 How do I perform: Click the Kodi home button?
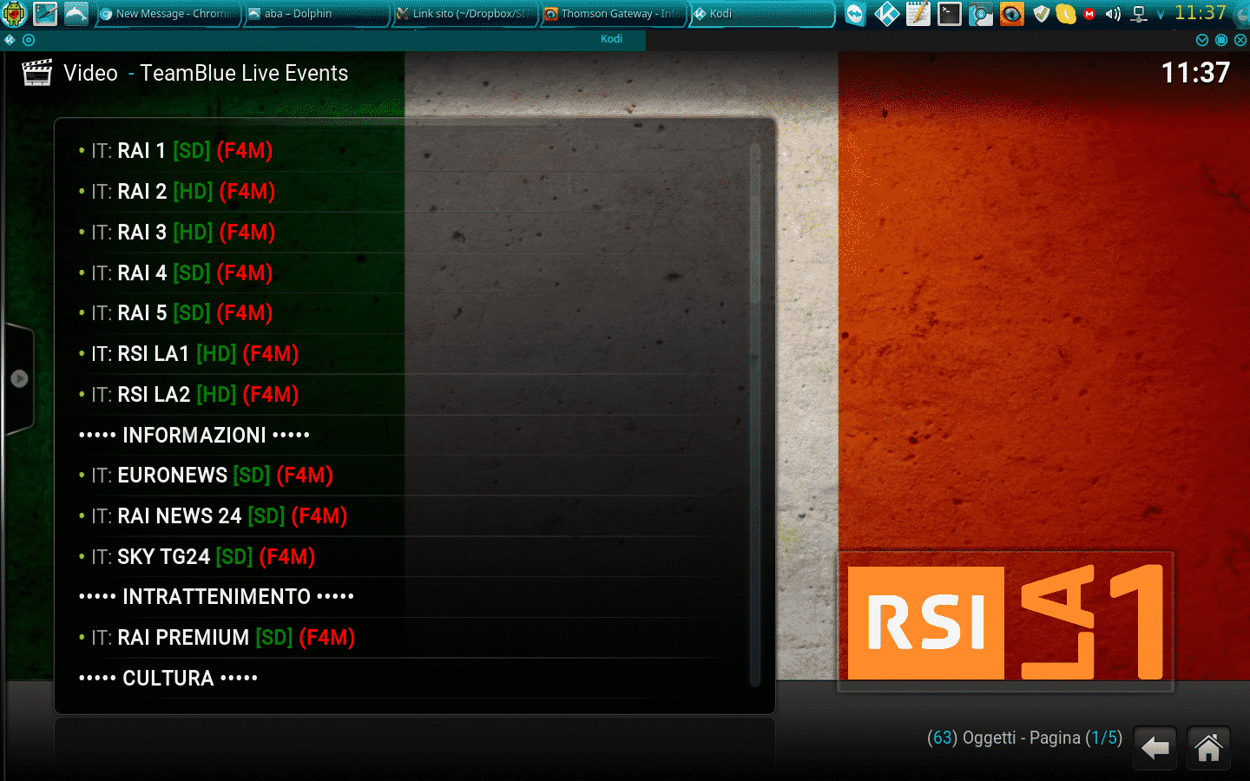[x=1208, y=747]
